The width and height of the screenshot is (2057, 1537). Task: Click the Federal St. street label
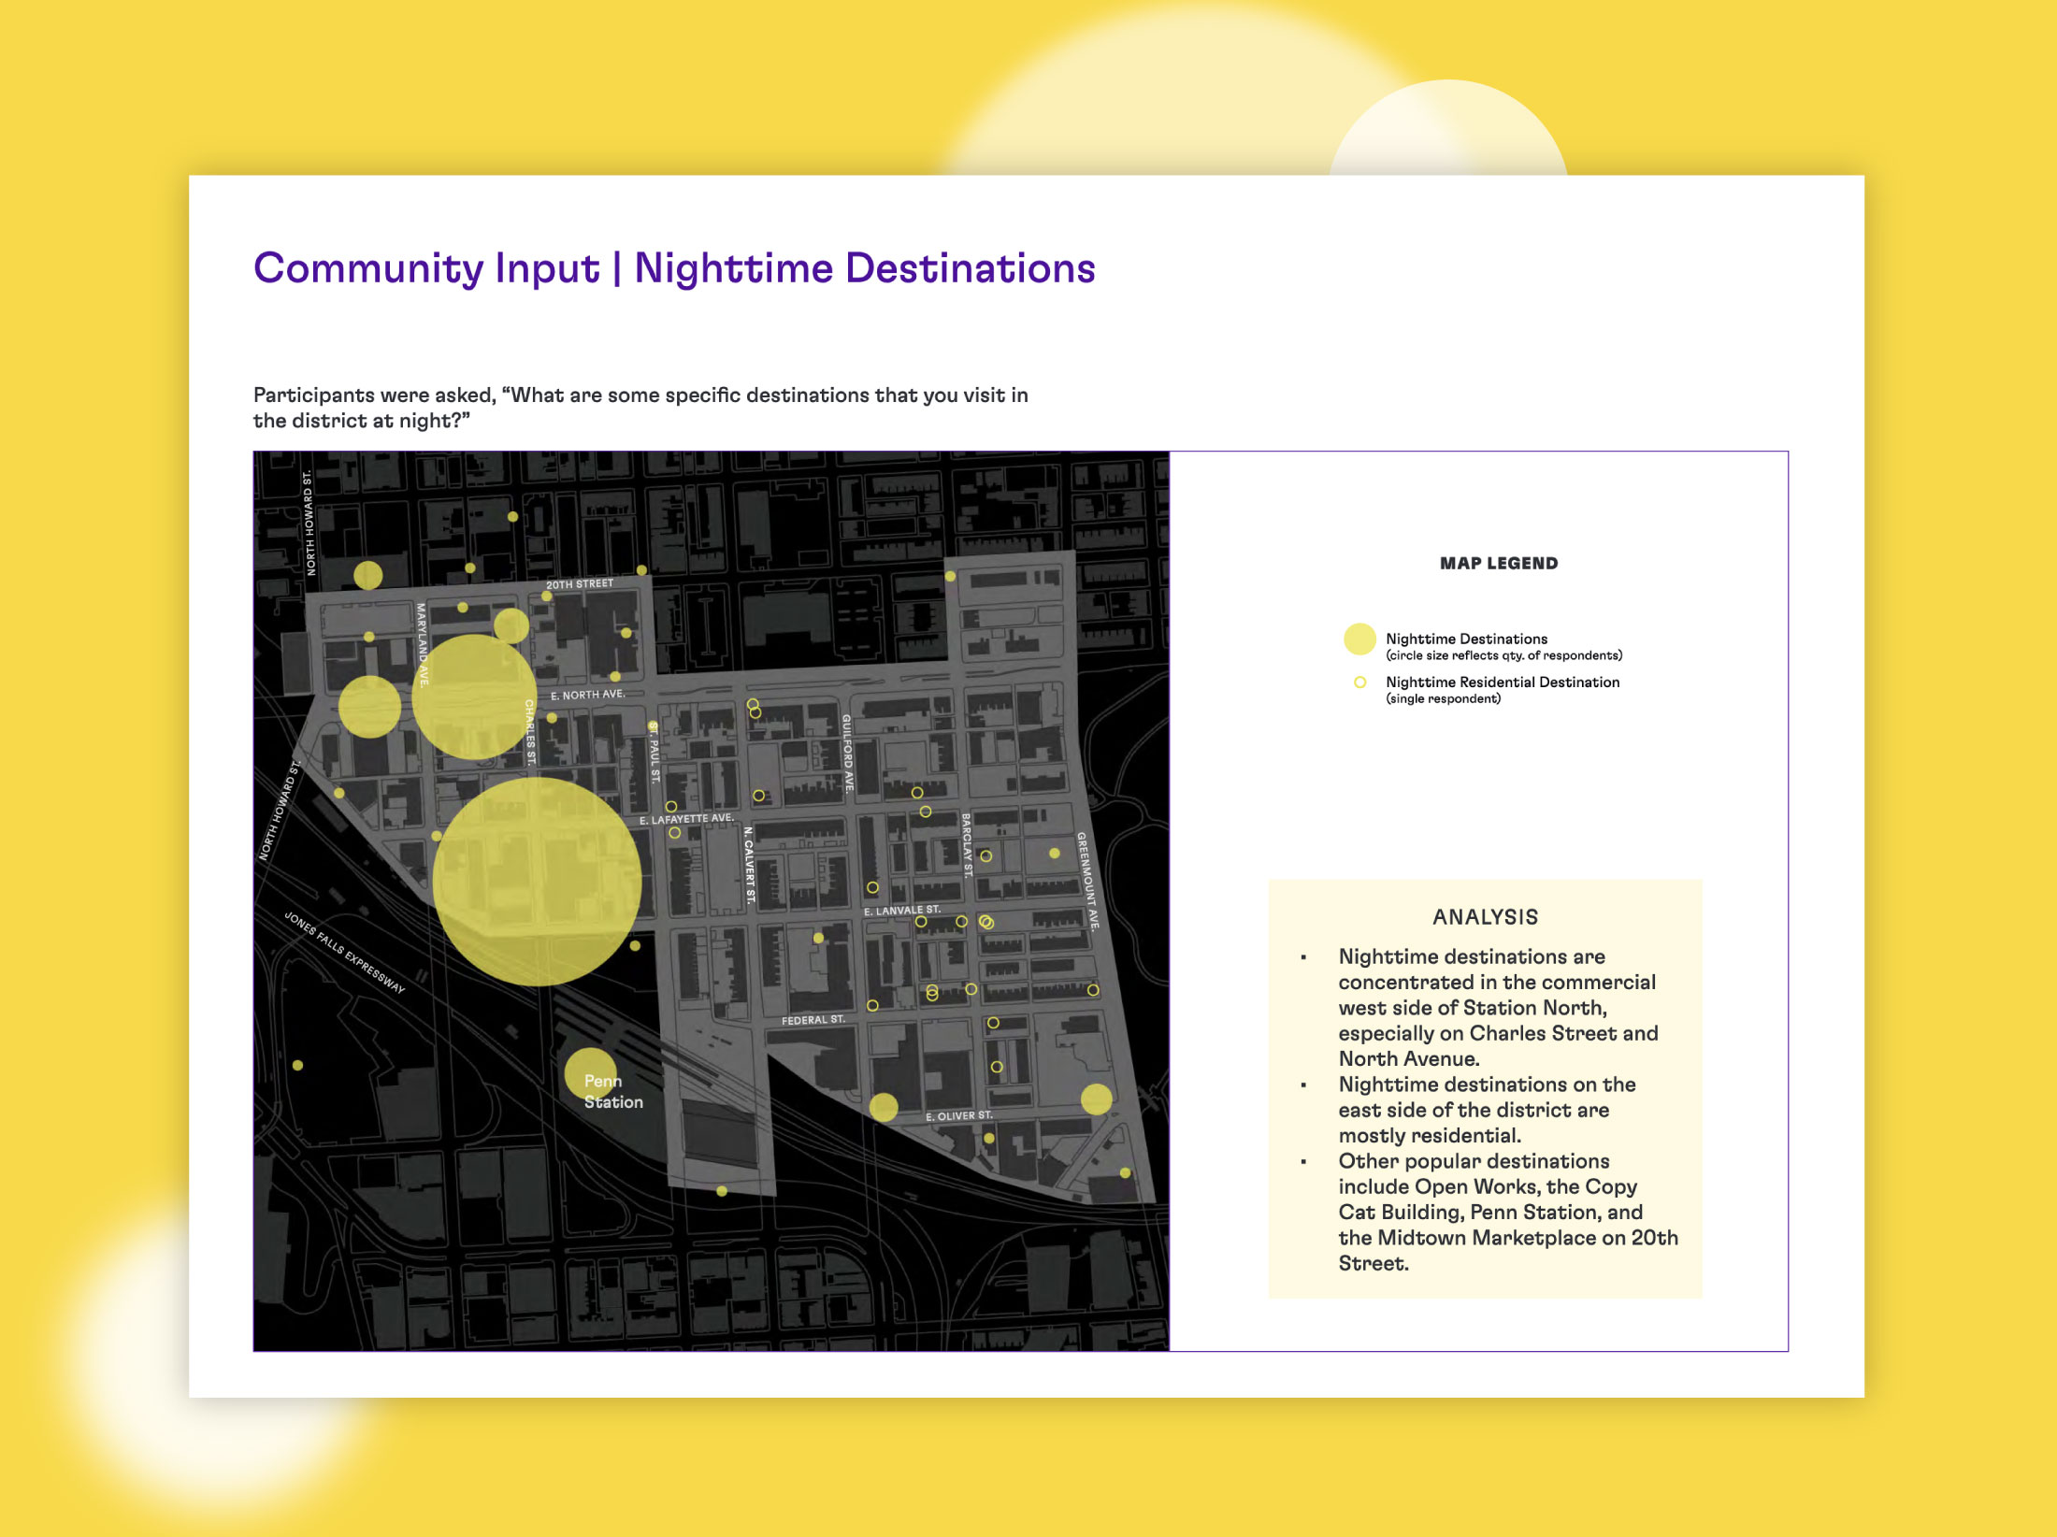(813, 1020)
